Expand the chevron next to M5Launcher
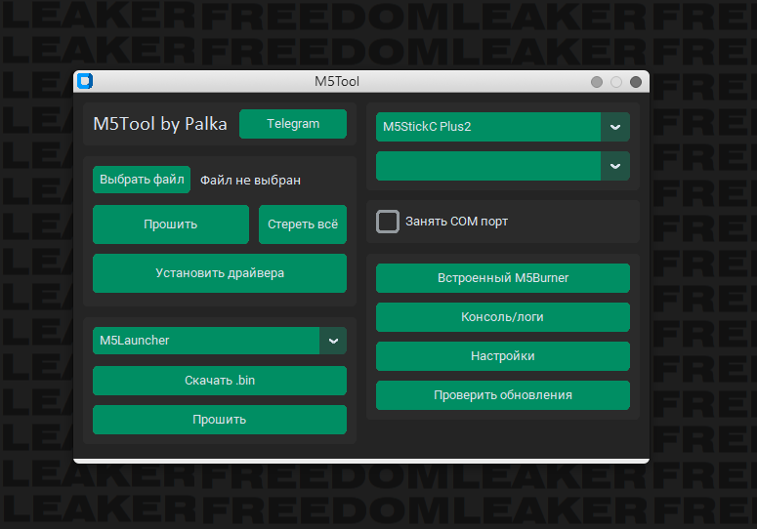Viewport: 757px width, 529px height. [x=333, y=341]
